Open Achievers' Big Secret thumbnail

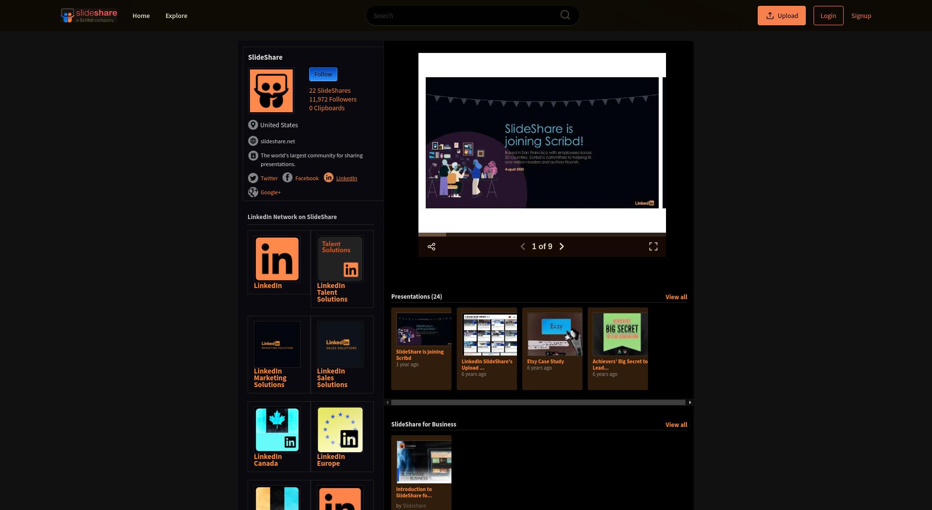(620, 334)
